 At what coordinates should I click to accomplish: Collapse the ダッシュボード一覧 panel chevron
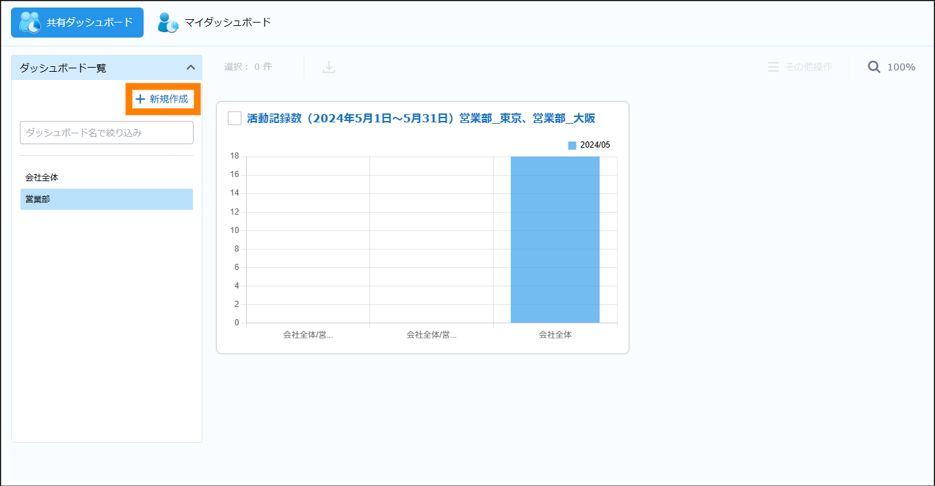[191, 68]
